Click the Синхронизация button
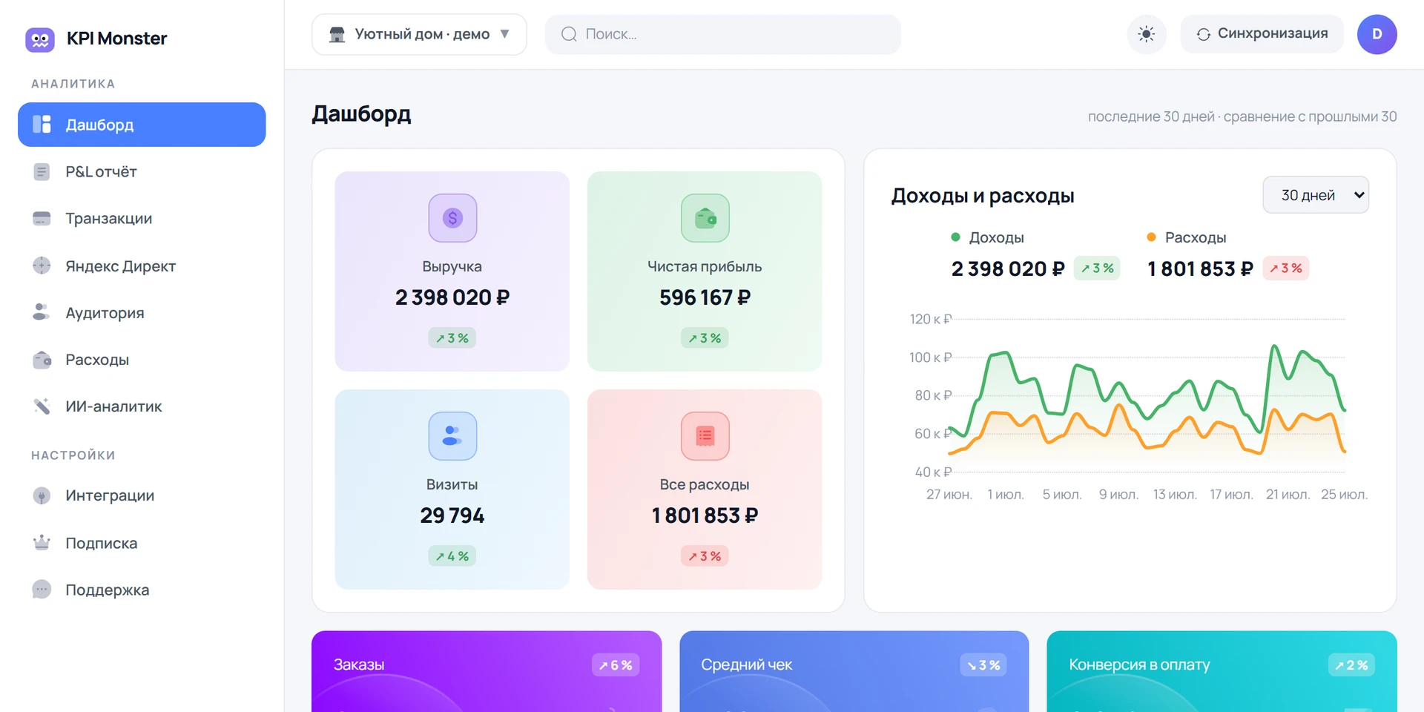The width and height of the screenshot is (1424, 712). (1262, 34)
